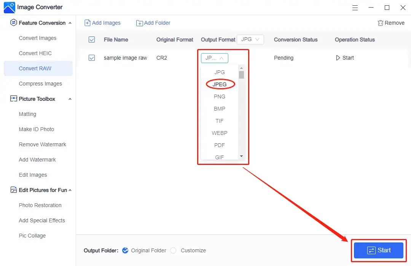Switch to Compress Images

pyautogui.click(x=40, y=84)
